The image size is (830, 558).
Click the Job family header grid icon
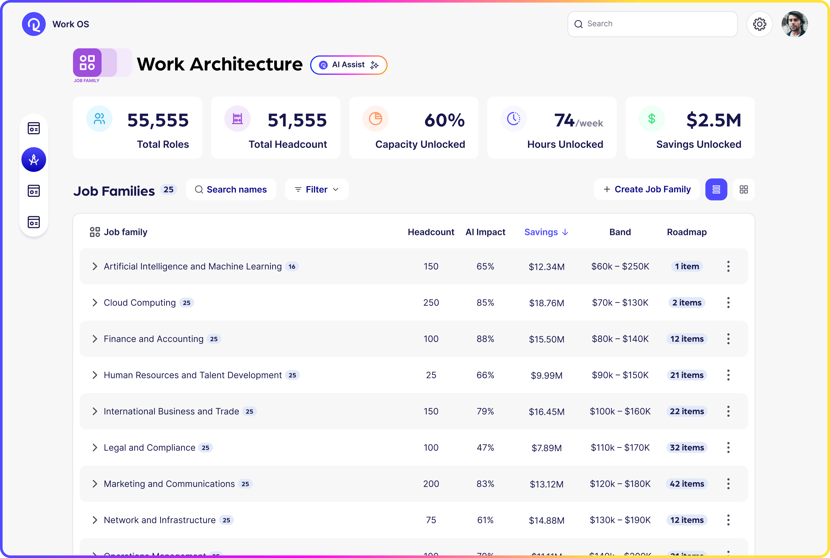(95, 232)
